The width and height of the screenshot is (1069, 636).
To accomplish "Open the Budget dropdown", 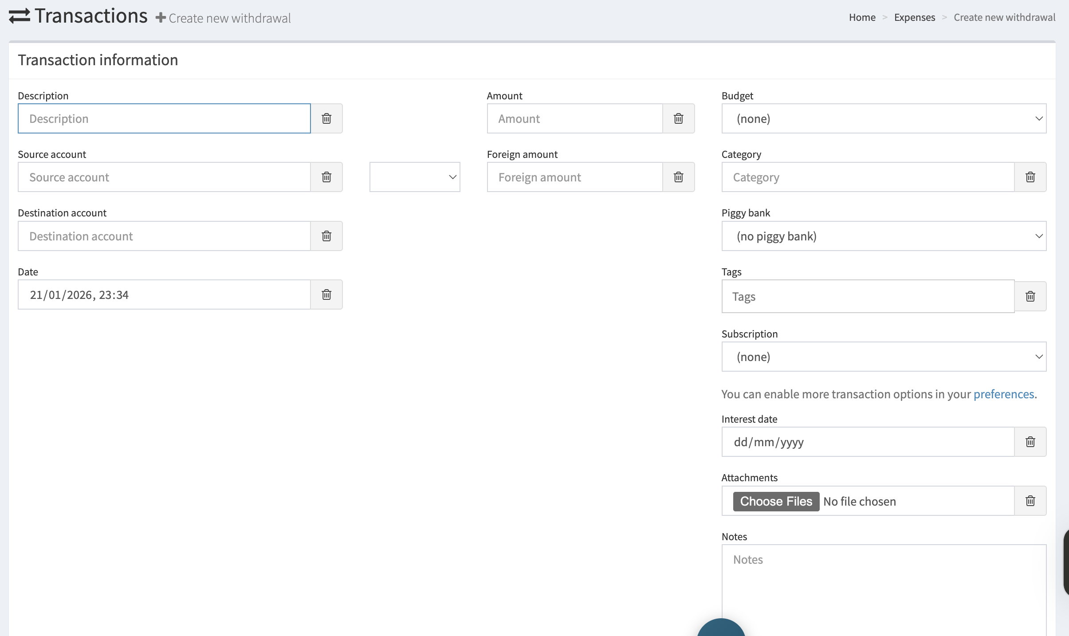I will (884, 118).
